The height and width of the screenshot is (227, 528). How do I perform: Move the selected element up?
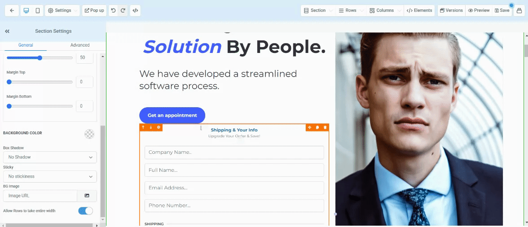point(143,127)
